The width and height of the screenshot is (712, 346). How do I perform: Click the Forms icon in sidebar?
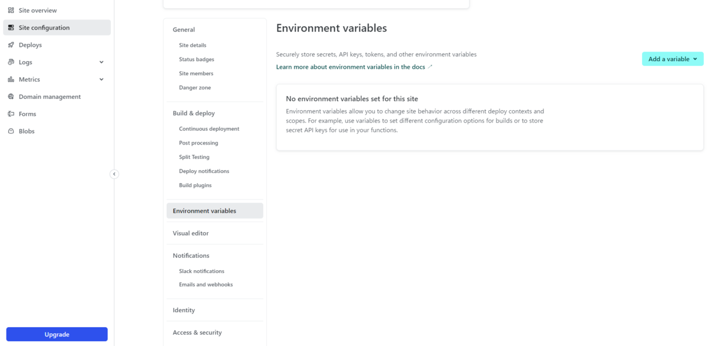11,114
